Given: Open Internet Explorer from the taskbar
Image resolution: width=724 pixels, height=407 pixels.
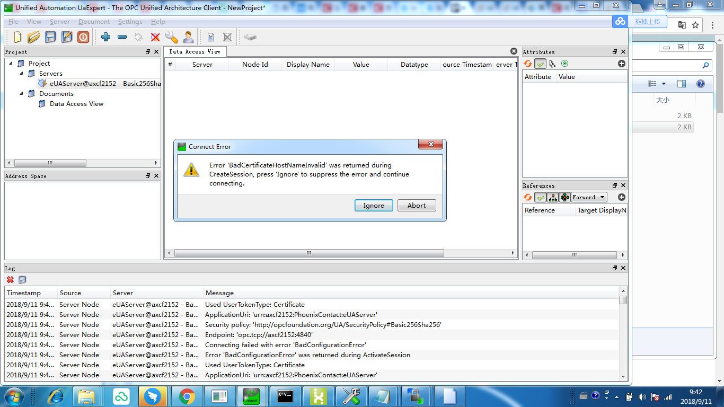Looking at the screenshot, I should tap(55, 396).
